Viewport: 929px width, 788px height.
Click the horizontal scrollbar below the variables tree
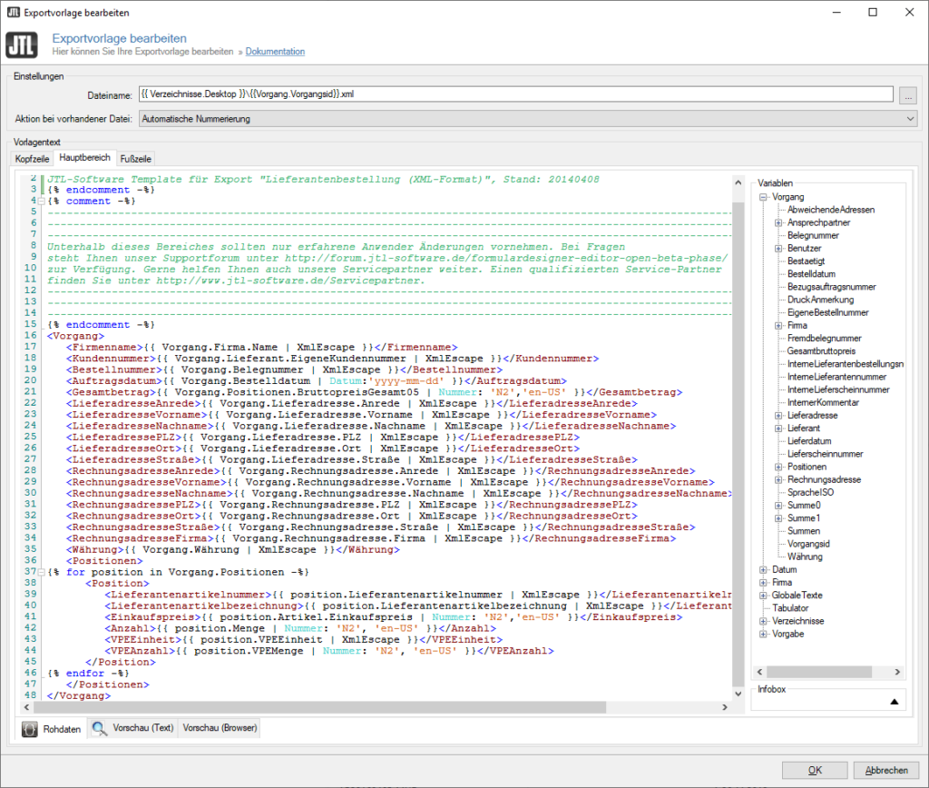(821, 672)
